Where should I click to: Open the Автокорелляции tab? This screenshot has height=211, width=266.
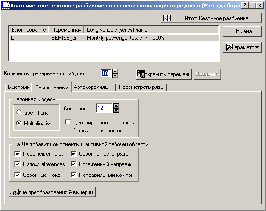[x=93, y=87]
